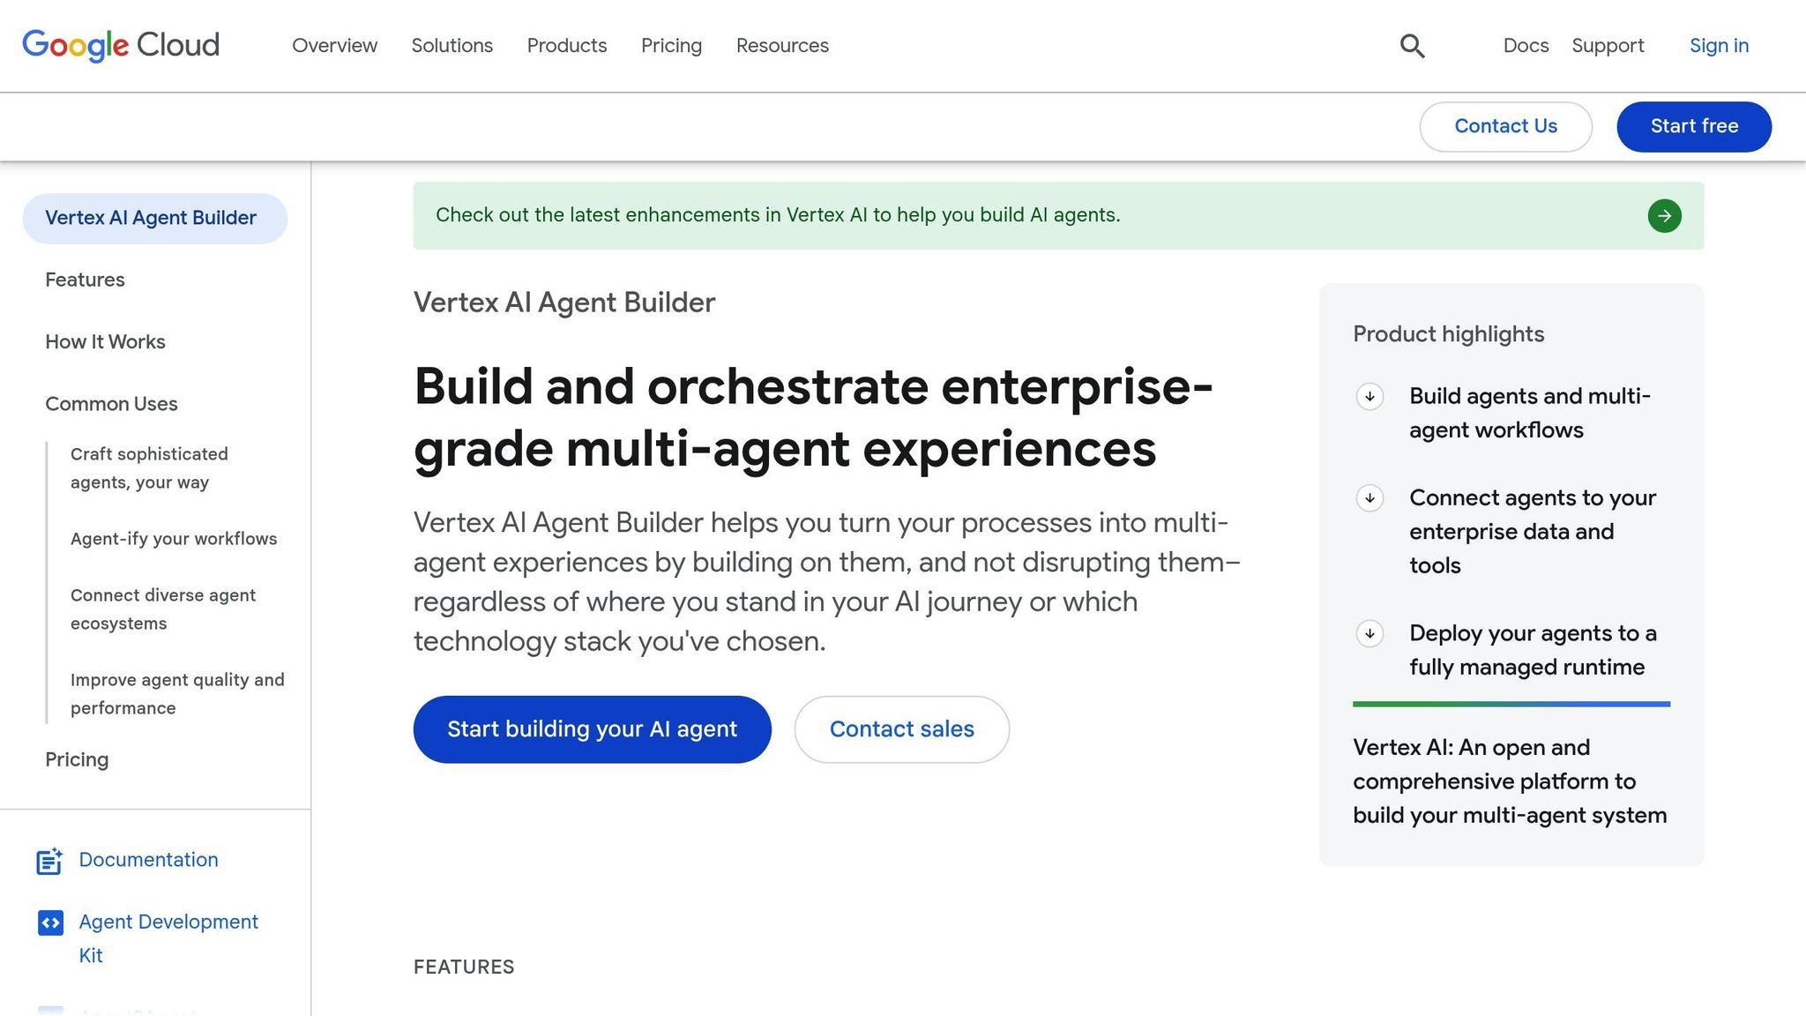Click the latest enhancements banner text
This screenshot has height=1016, width=1806.
coord(778,215)
